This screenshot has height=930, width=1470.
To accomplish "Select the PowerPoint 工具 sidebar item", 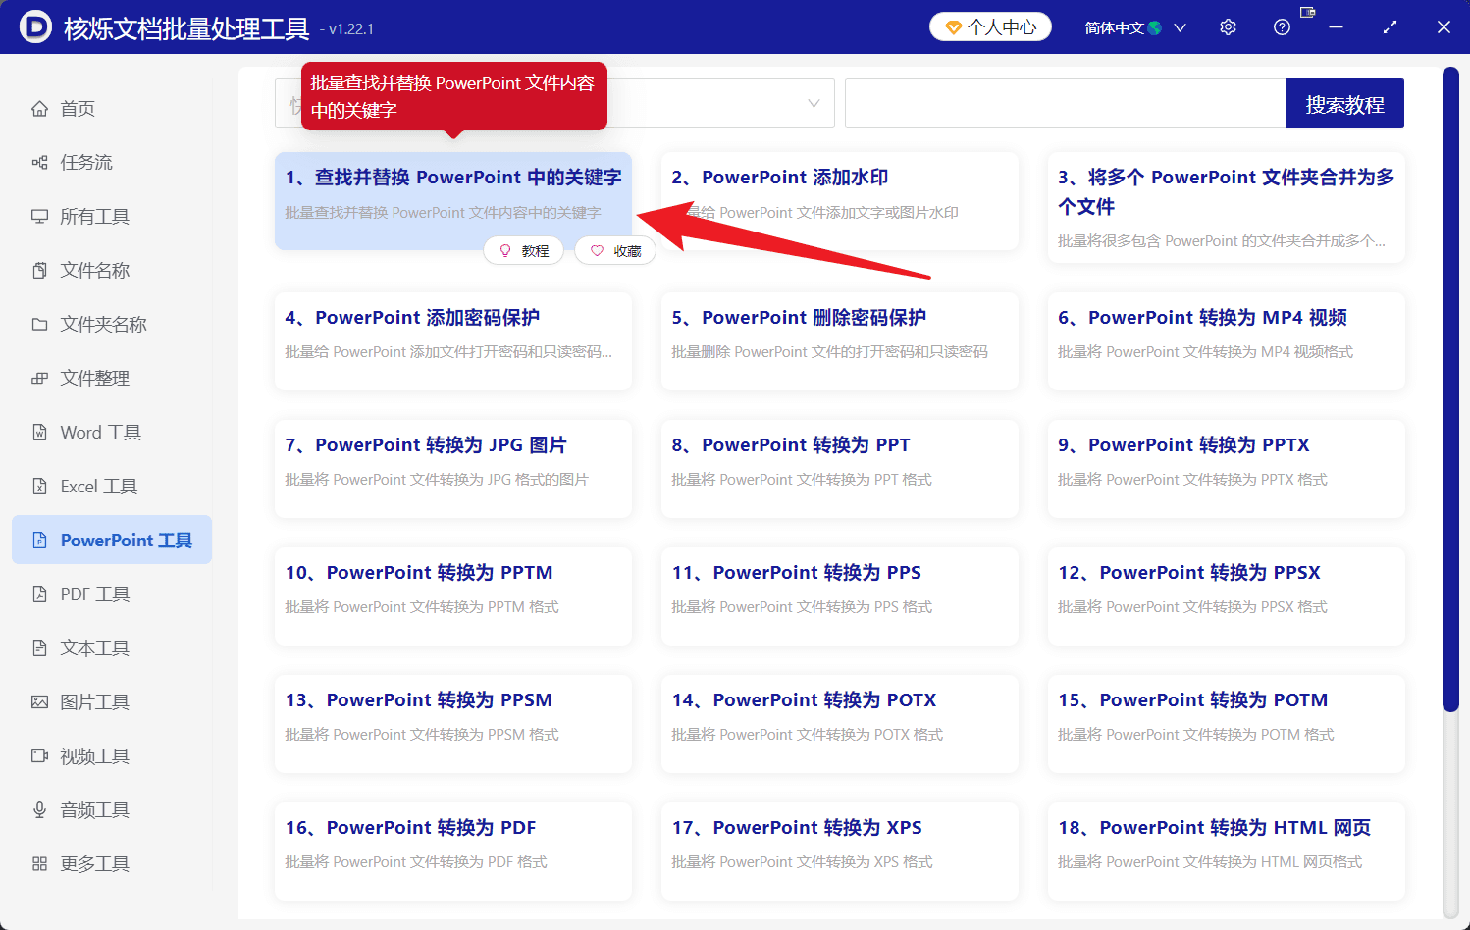I will (112, 540).
